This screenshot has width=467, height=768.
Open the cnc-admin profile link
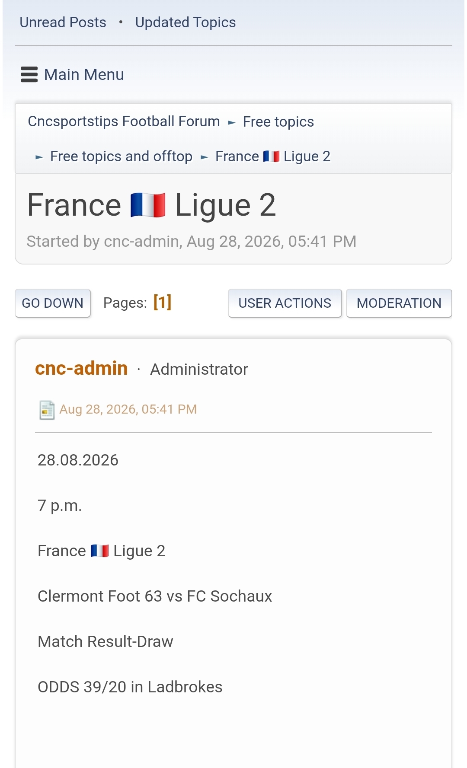tap(81, 368)
